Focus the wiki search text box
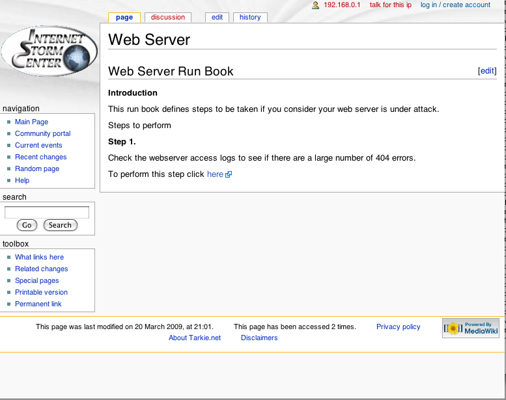Viewport: 506px width, 400px height. (x=47, y=212)
